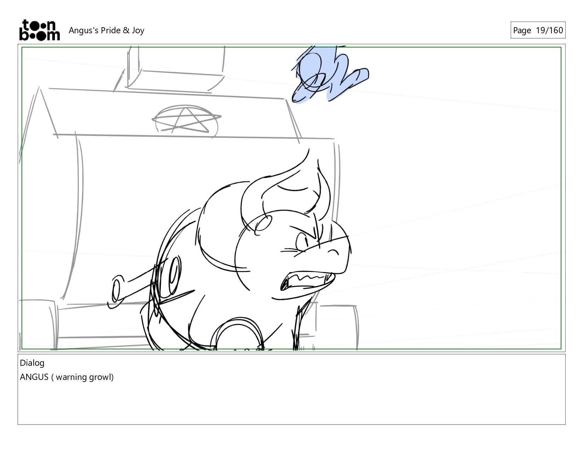Click the Toon Boom logo
584x451 pixels.
click(x=39, y=30)
